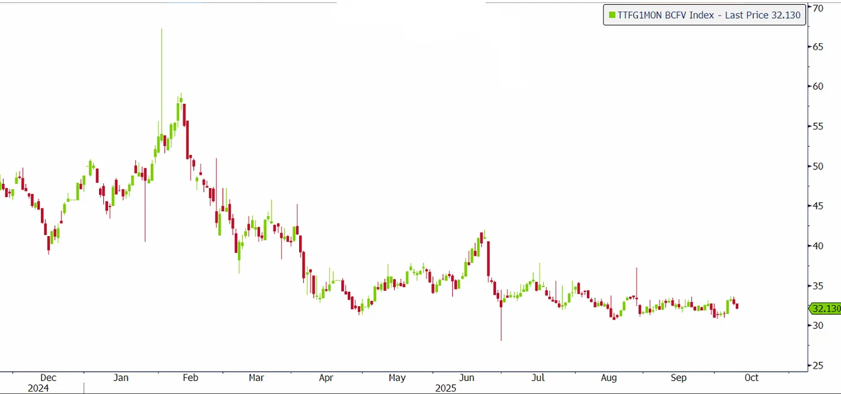Click the 45 value on price axis
This screenshot has width=841, height=394.
point(818,206)
